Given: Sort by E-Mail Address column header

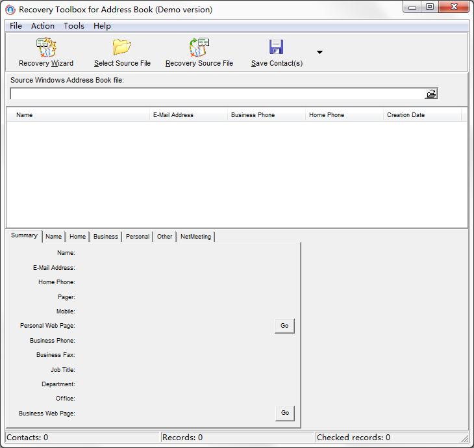Looking at the screenshot, I should [x=188, y=115].
